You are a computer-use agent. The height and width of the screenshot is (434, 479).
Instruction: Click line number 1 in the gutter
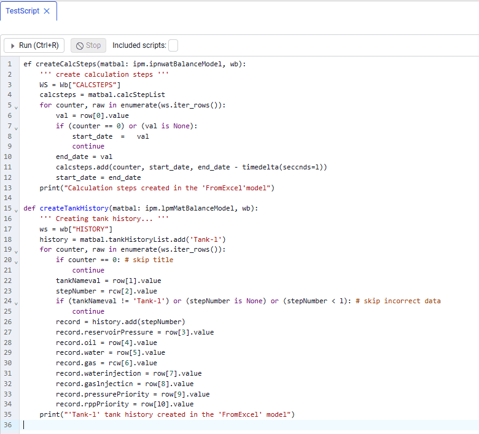point(9,64)
